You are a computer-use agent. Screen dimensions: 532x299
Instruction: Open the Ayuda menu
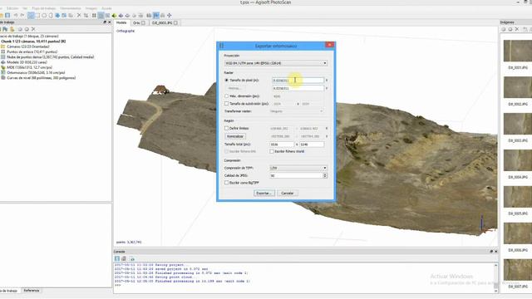[106, 8]
